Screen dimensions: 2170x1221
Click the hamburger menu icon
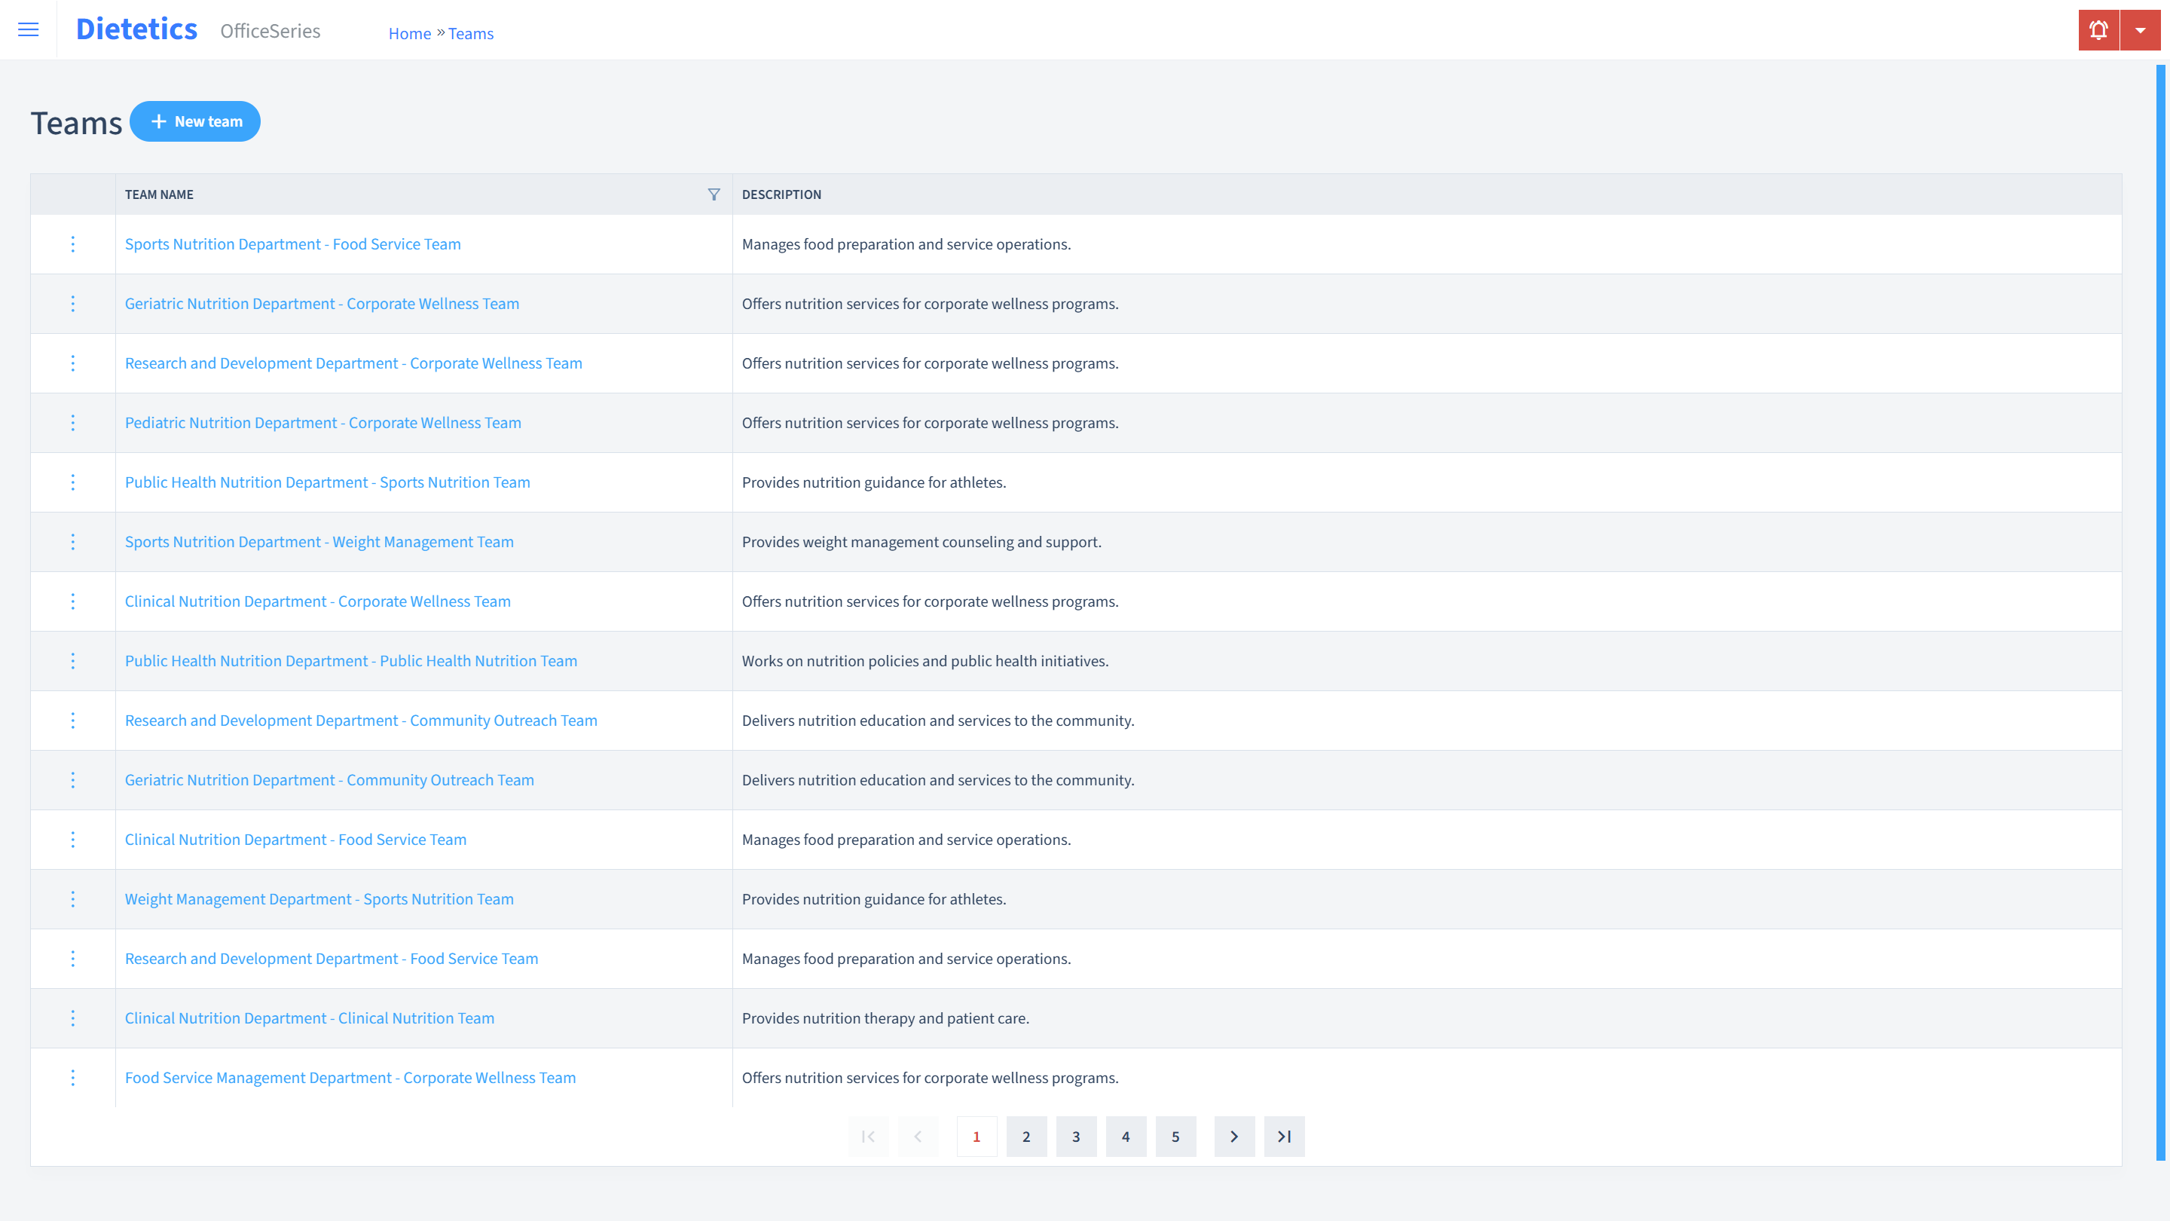29,30
